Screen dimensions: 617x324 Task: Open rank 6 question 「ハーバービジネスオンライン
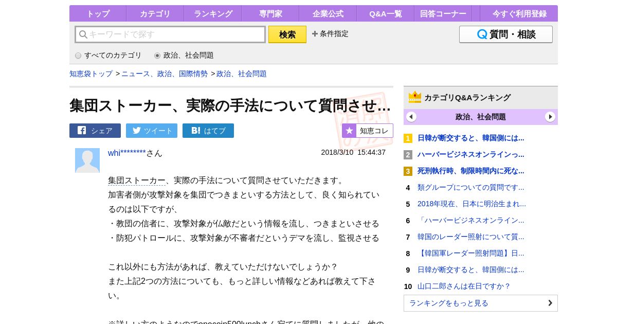pos(471,220)
